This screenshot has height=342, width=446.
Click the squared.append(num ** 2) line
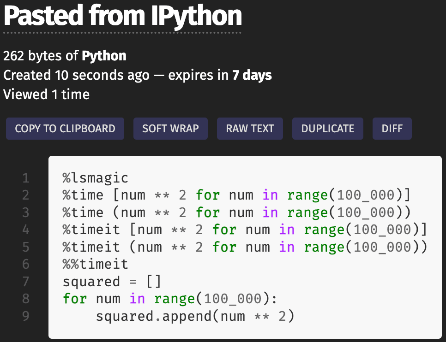coord(195,316)
